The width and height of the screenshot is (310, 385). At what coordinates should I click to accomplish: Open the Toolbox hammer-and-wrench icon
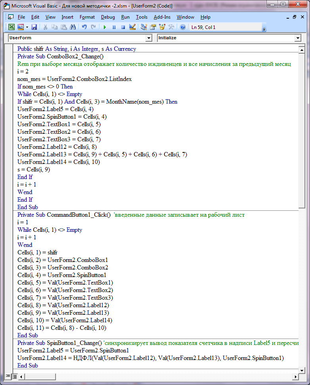click(171, 27)
